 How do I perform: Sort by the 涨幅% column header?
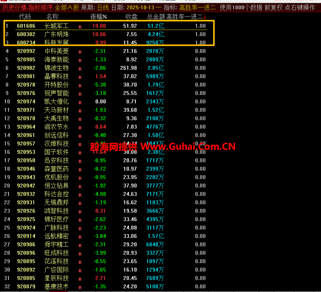point(98,17)
